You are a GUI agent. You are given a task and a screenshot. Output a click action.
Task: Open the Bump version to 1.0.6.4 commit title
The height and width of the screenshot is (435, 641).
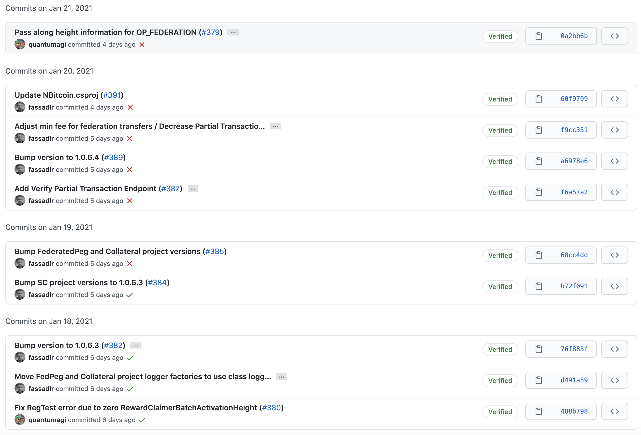click(x=56, y=157)
